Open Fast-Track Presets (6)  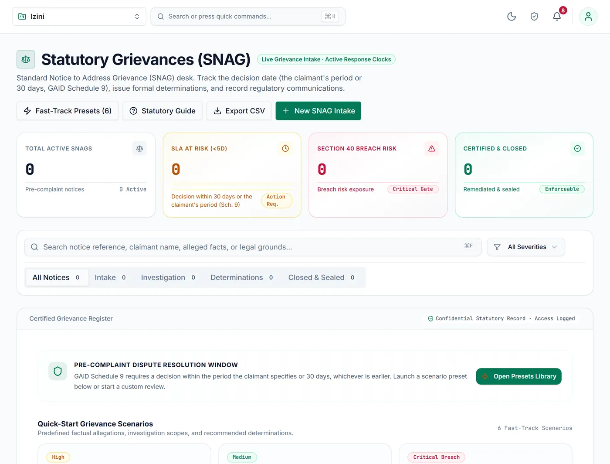(68, 111)
